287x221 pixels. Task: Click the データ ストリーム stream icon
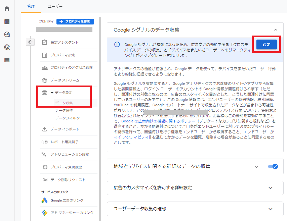(x=44, y=80)
